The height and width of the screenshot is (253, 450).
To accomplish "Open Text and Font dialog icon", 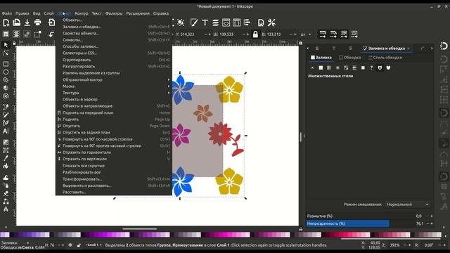I will (x=205, y=22).
